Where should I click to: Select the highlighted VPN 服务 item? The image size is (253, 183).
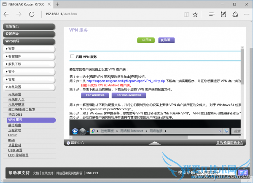tap(32, 120)
